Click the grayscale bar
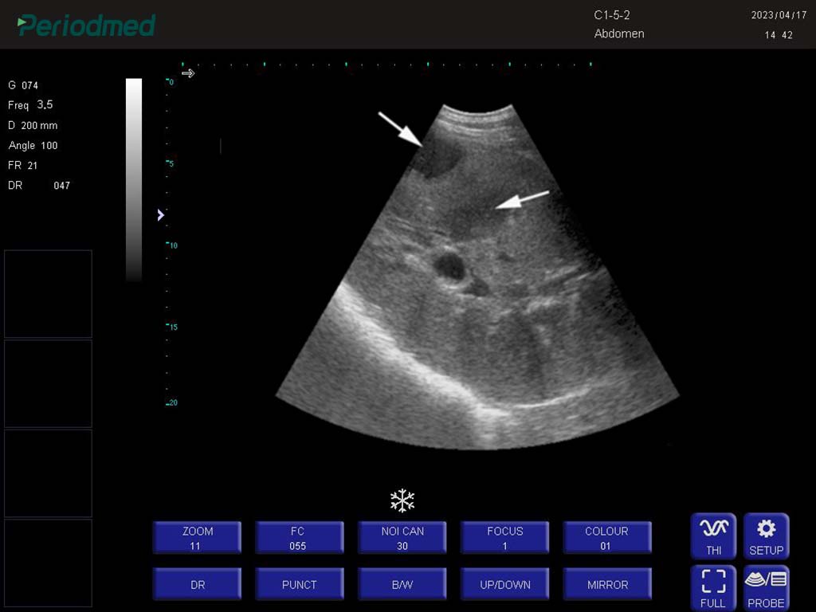This screenshot has width=816, height=612. (134, 180)
